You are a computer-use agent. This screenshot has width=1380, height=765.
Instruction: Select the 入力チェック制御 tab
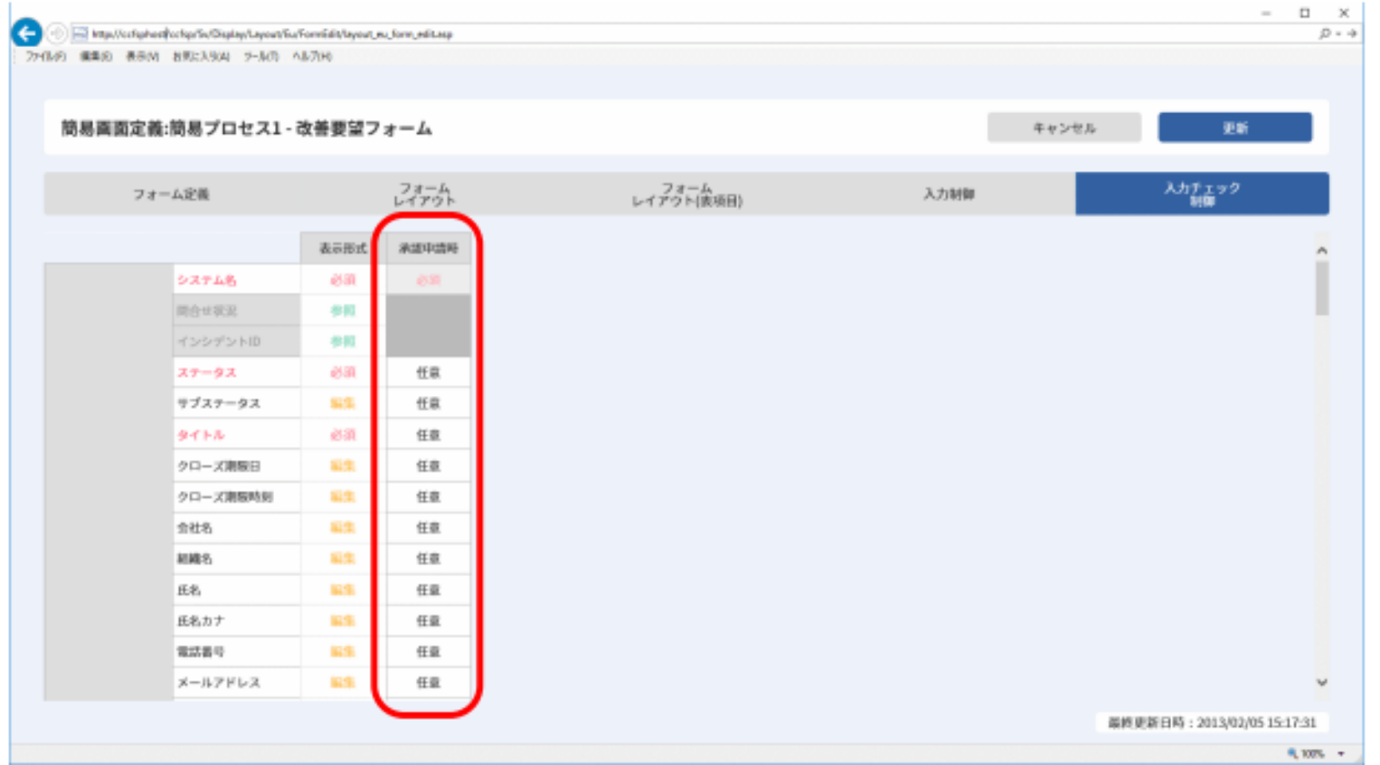point(1202,194)
